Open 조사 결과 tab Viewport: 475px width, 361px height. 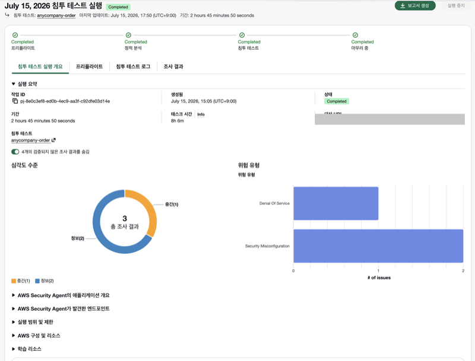[x=173, y=66]
